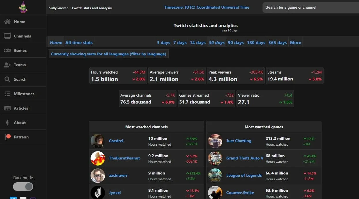Screen dimensions: 359x199
Task: Open the Jynxzi channel link
Action: (115, 193)
